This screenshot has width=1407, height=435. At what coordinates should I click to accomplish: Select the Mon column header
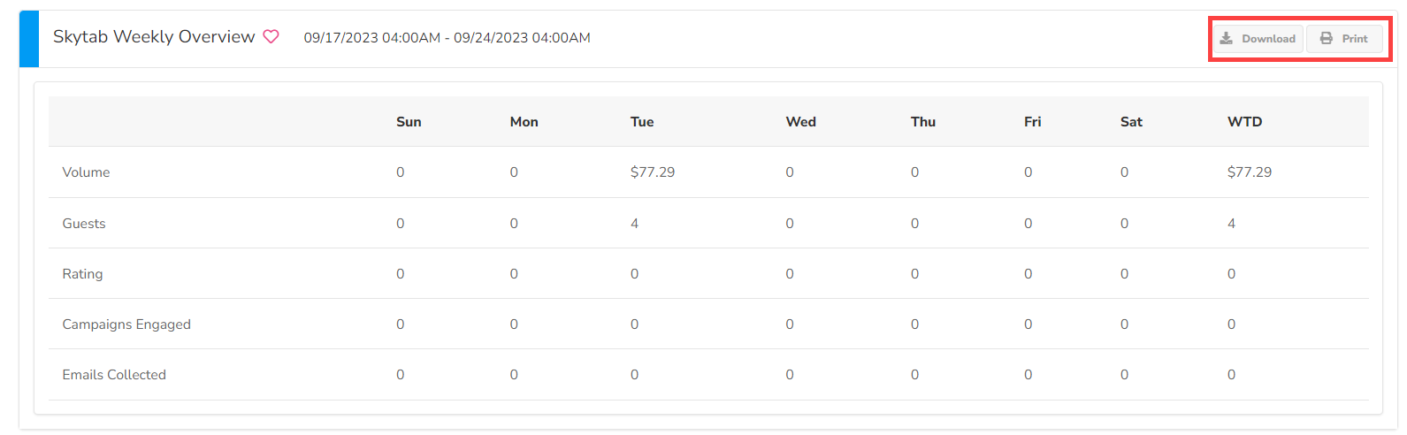coord(524,122)
